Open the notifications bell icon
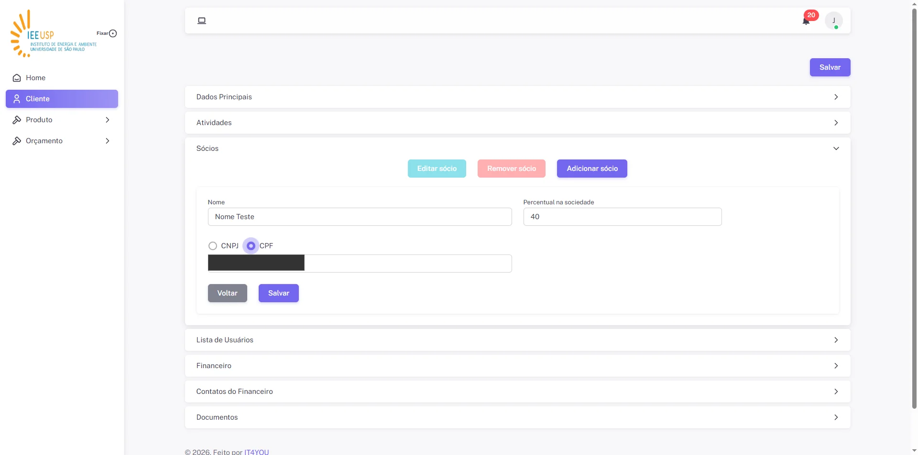918x455 pixels. coord(806,21)
